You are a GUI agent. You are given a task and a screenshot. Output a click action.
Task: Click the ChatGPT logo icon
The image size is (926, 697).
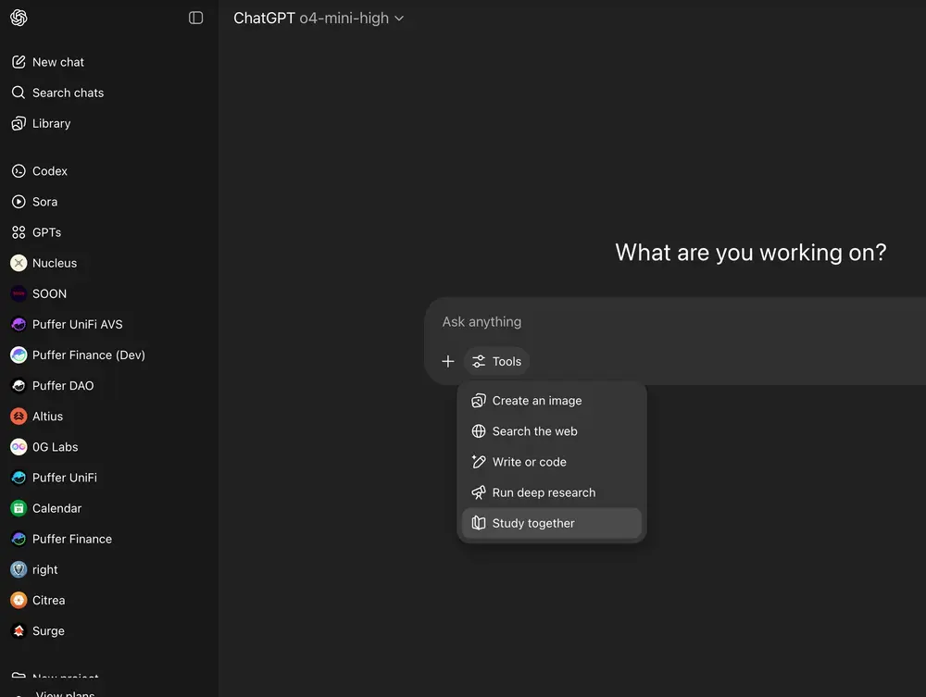click(x=19, y=18)
